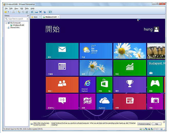Open the View menu

[x=16, y=8]
